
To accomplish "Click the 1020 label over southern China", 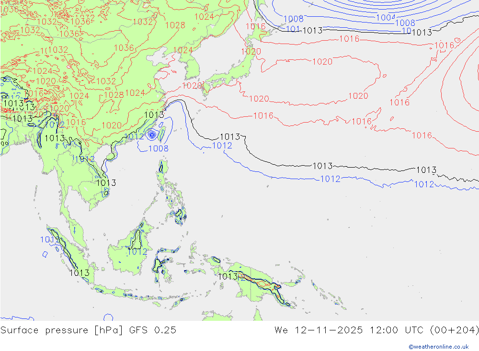I will click(x=112, y=125).
